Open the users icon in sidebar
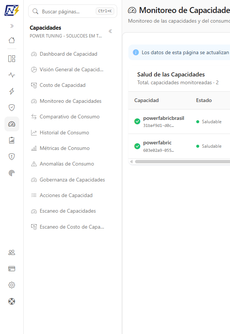Screen dimensions: 230x334 [x=12, y=252]
